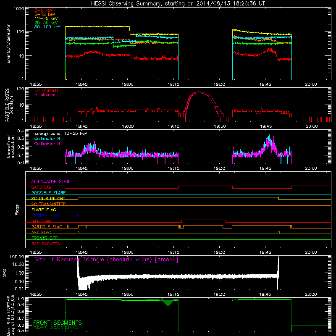Click the vertical 'Flags' axis label
Screen dimensions: 336x336
click(x=17, y=210)
